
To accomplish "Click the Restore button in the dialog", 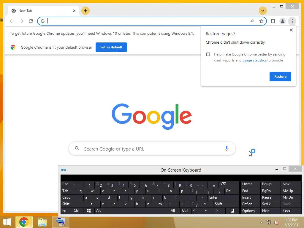I will pyautogui.click(x=280, y=77).
